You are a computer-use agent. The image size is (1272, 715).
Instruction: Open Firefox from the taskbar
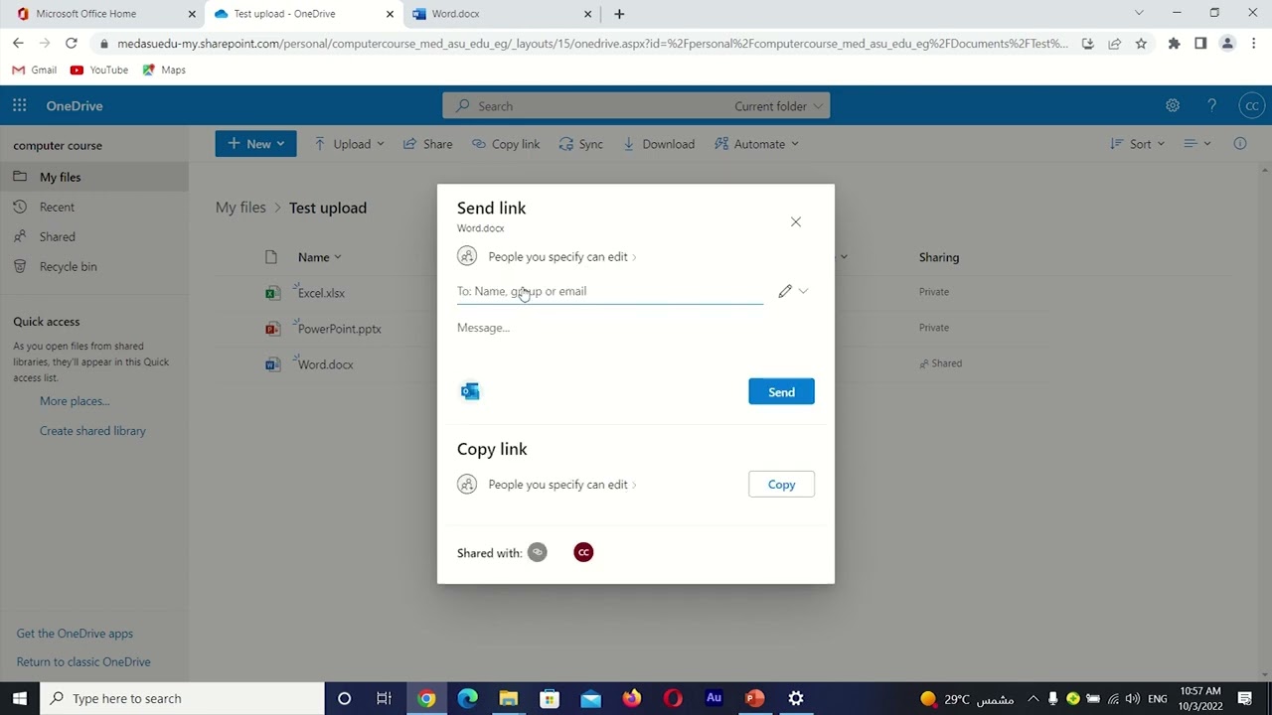tap(631, 698)
